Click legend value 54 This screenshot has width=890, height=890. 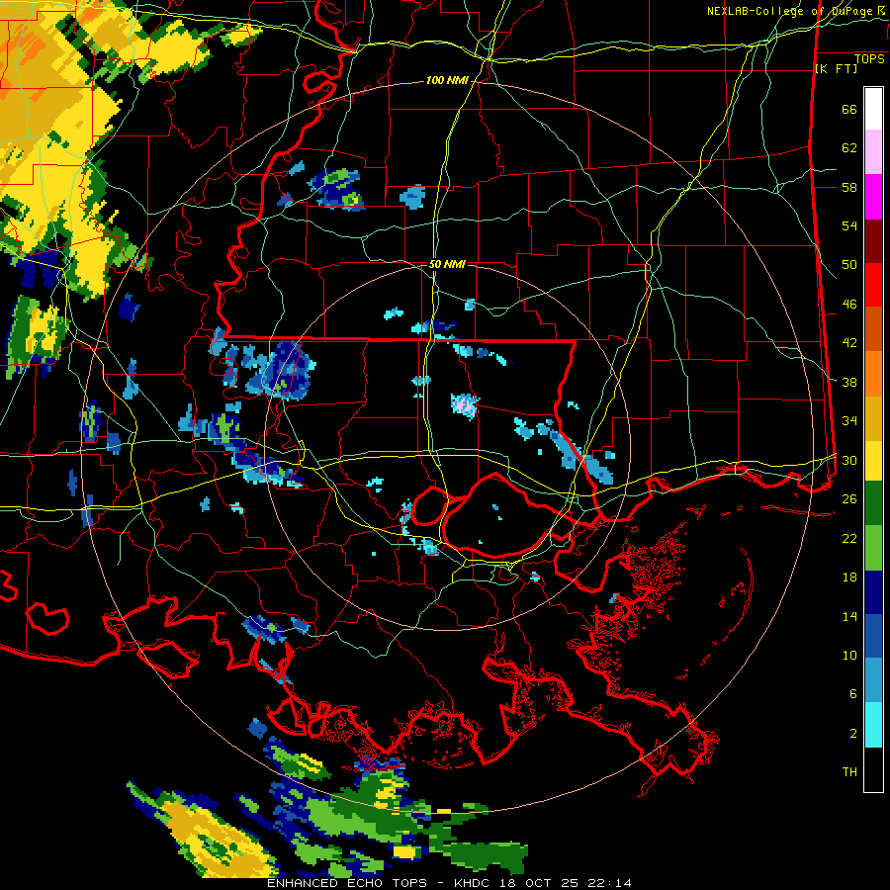pyautogui.click(x=849, y=225)
